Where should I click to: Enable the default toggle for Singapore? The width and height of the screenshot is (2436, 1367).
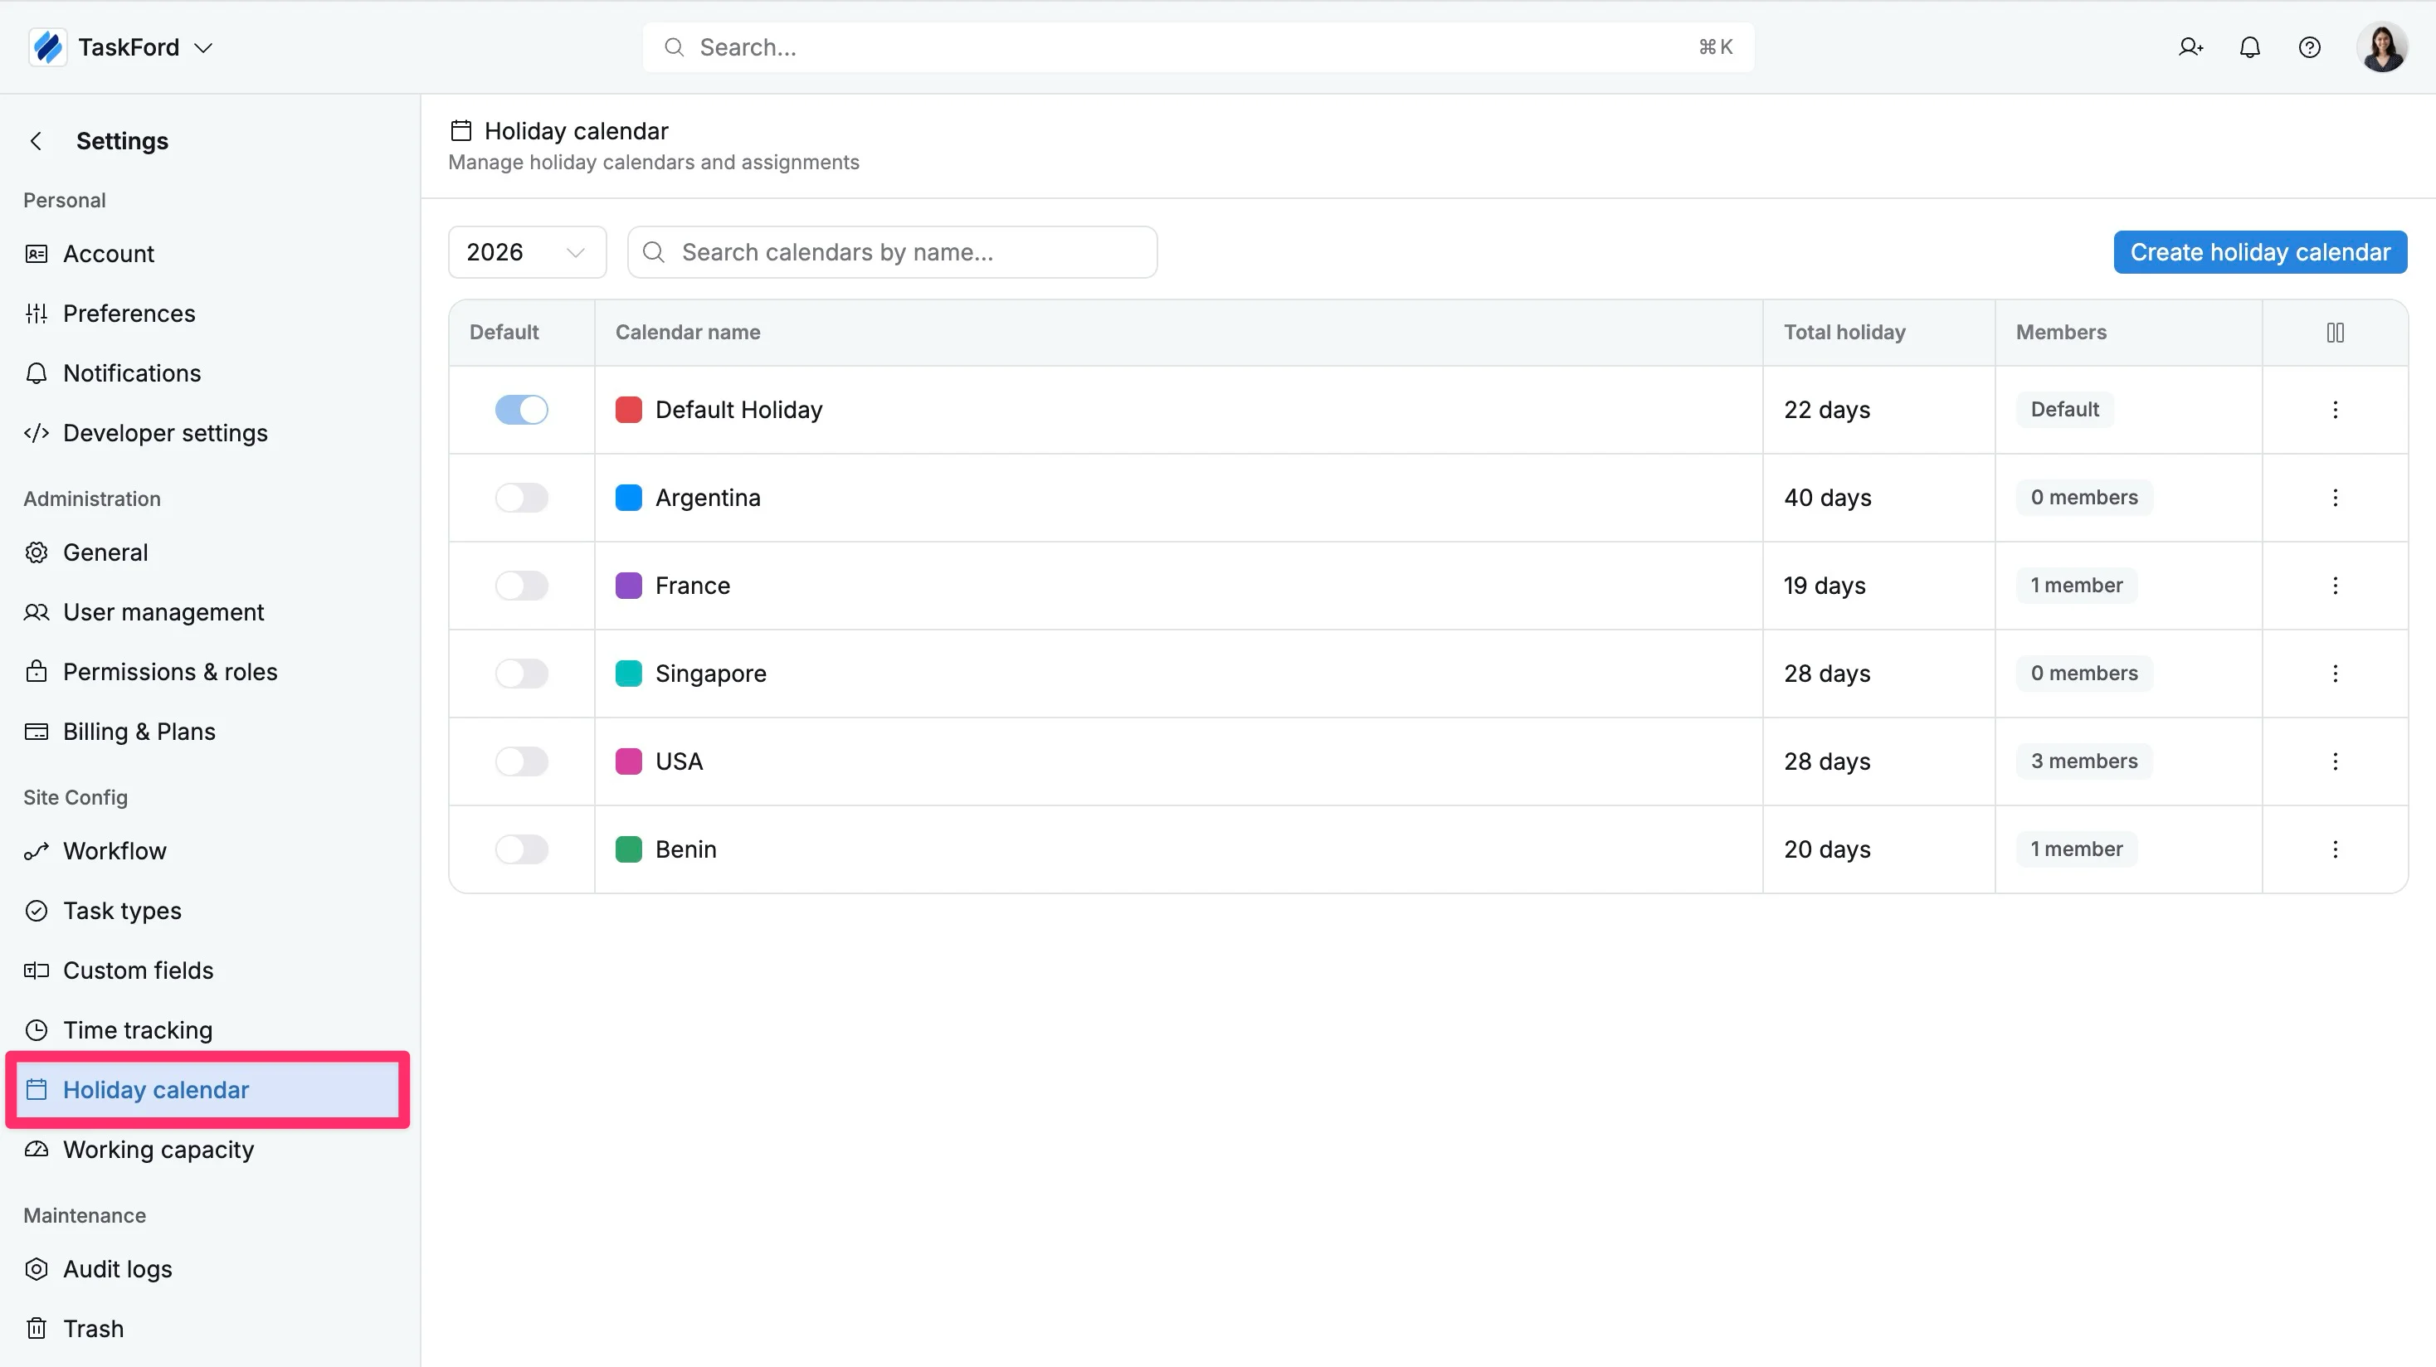[521, 673]
